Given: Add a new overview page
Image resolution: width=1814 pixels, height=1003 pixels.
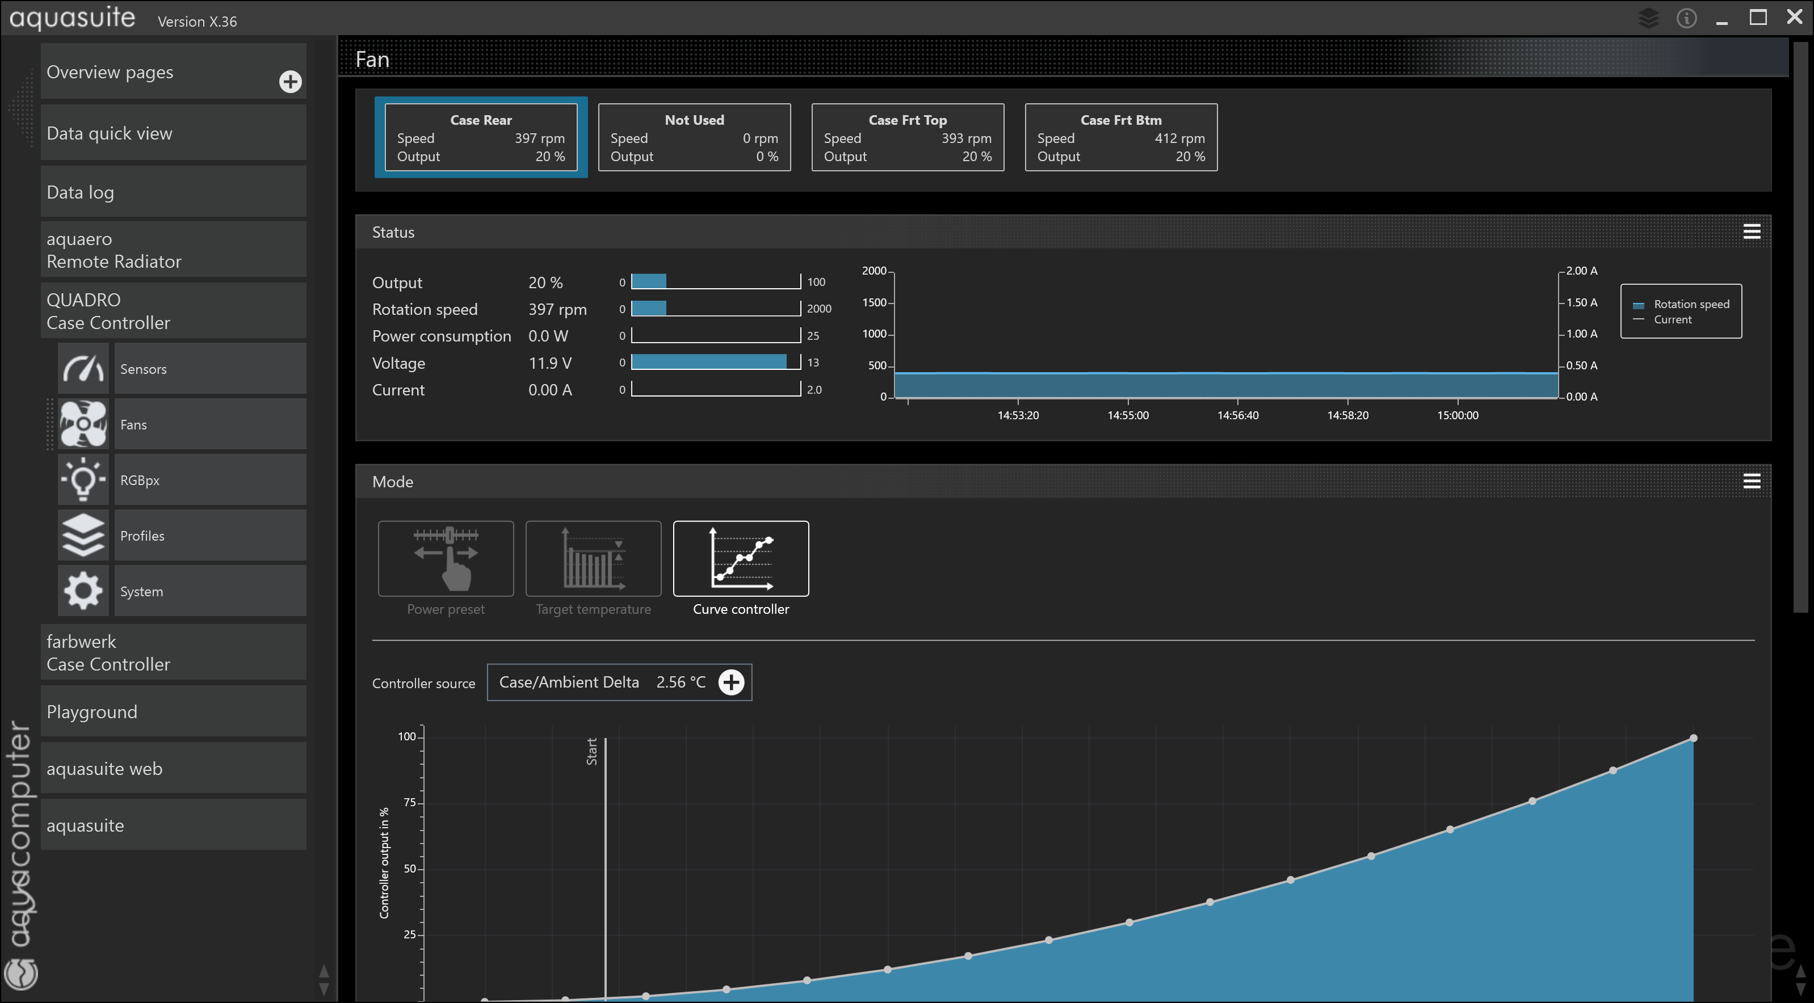Looking at the screenshot, I should point(290,82).
